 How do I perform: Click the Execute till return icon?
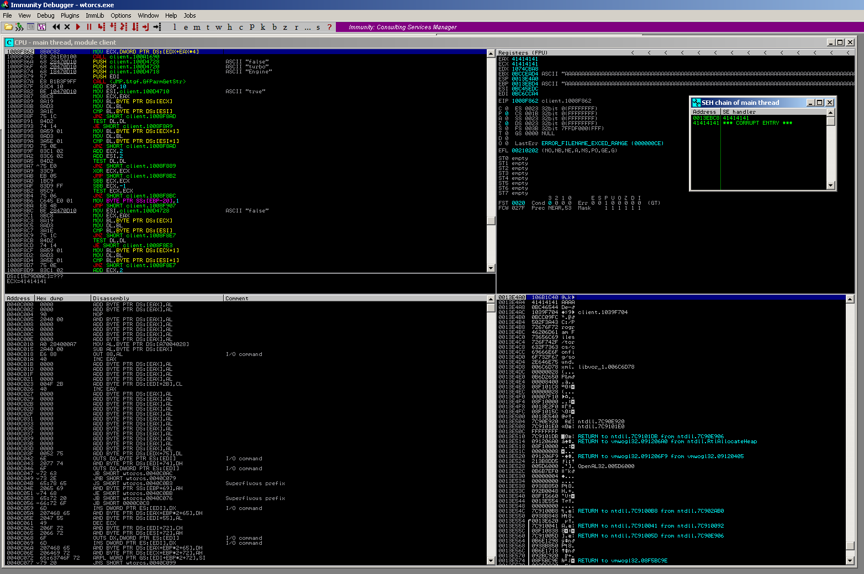coord(146,27)
